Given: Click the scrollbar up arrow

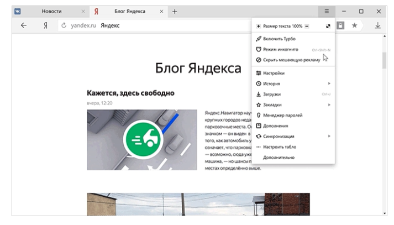Looking at the screenshot, I should (x=385, y=36).
